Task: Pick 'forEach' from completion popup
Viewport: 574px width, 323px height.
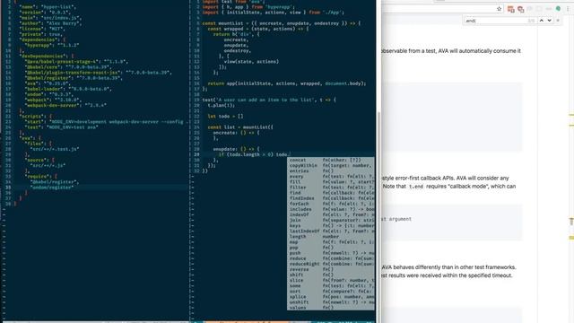Action: tap(331, 204)
